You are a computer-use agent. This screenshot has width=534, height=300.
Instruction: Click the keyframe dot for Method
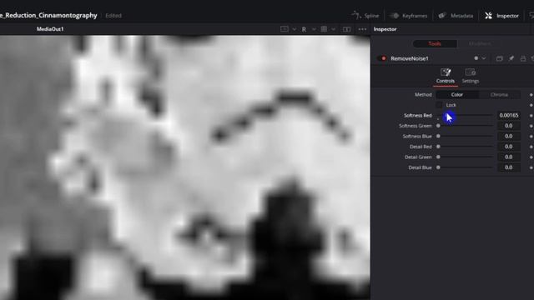coord(531,95)
